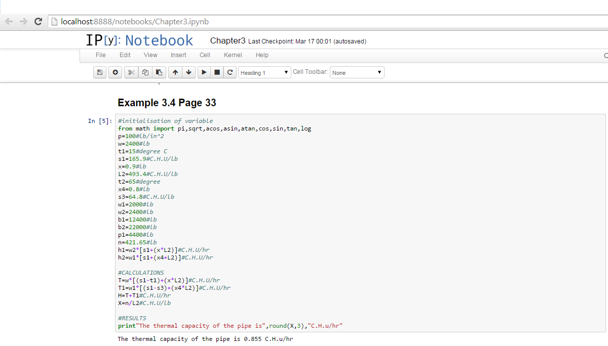Move the cell up with arrow icon

click(175, 72)
